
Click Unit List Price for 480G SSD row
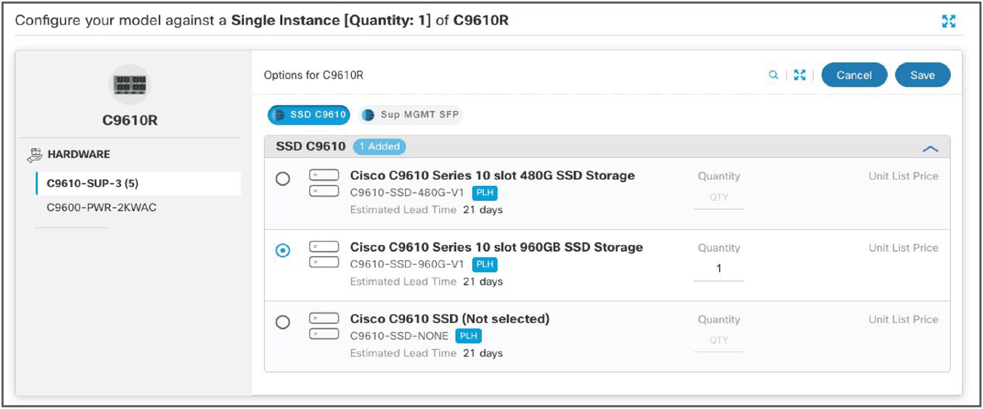pos(903,176)
